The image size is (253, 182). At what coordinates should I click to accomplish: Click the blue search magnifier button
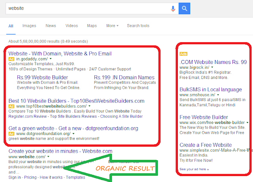[185, 8]
